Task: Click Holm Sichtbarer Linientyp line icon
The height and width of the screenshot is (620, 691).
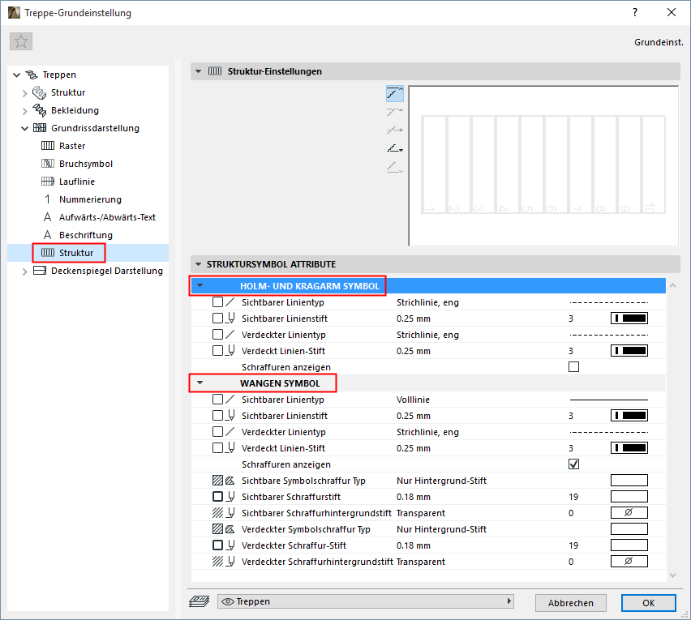Action: point(230,302)
